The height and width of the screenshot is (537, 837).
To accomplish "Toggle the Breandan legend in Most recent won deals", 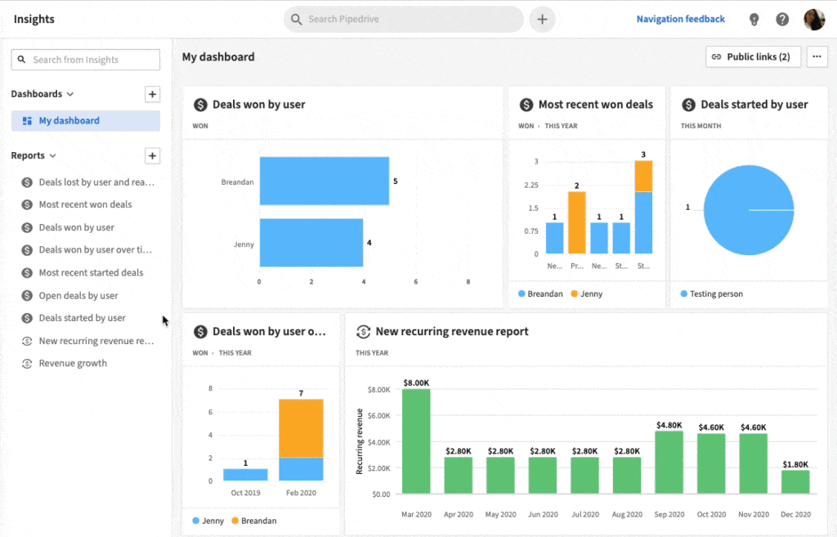I will coord(540,293).
